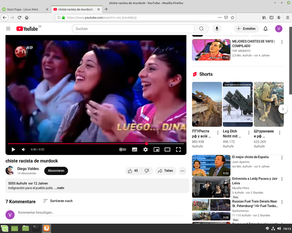Image resolution: width=292 pixels, height=233 pixels.
Task: Toggle autoplay switch in player
Action: [123, 149]
